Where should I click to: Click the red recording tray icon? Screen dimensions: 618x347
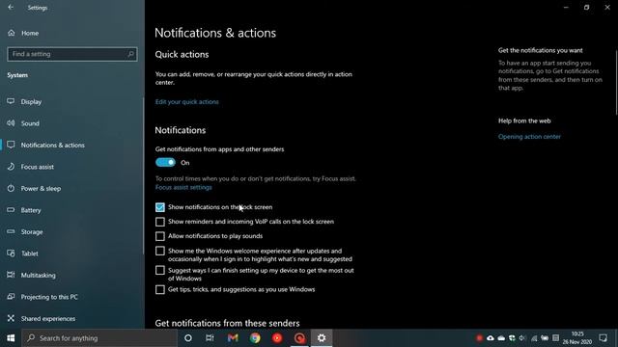[x=479, y=338]
